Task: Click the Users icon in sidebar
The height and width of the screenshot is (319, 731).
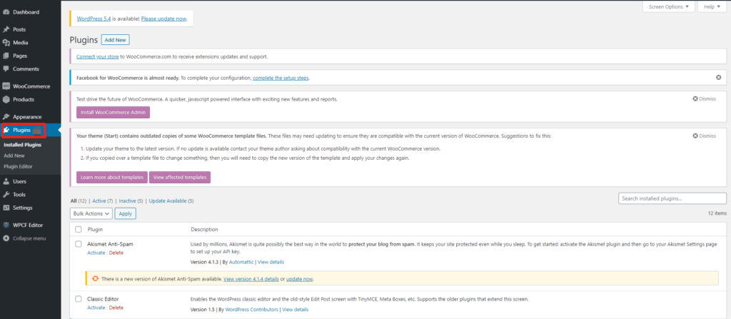Action: pyautogui.click(x=6, y=181)
